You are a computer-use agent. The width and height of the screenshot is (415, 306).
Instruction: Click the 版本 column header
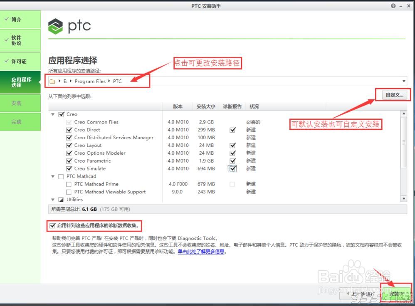[x=178, y=106]
